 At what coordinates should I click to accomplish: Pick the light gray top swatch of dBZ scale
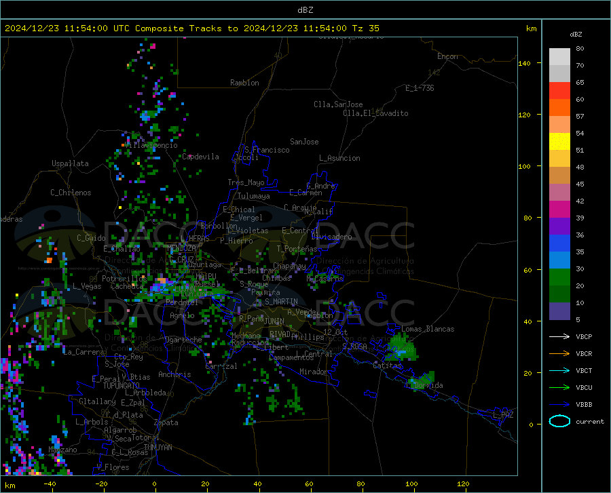pos(559,57)
